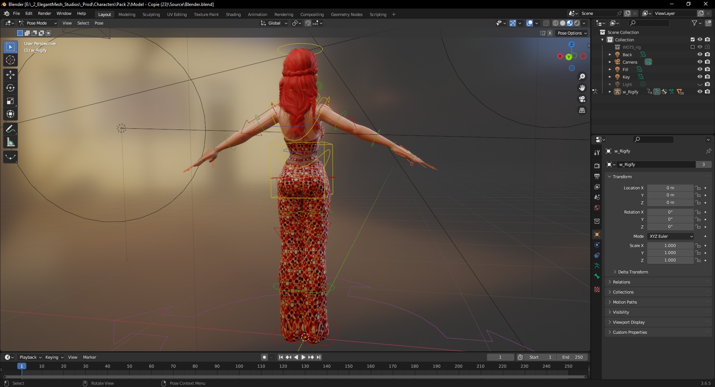Open the World properties tab
Image resolution: width=715 pixels, height=387 pixels.
[597, 208]
